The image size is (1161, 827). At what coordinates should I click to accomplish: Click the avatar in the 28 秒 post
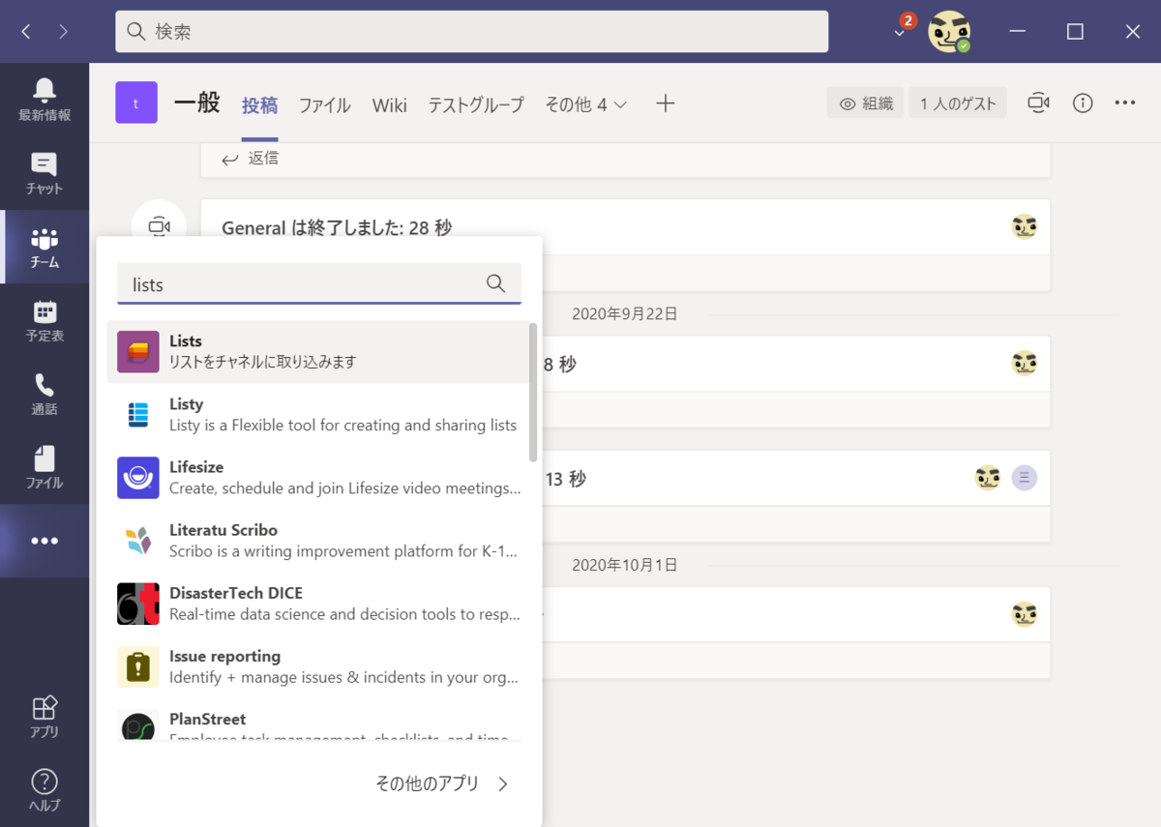[1025, 227]
